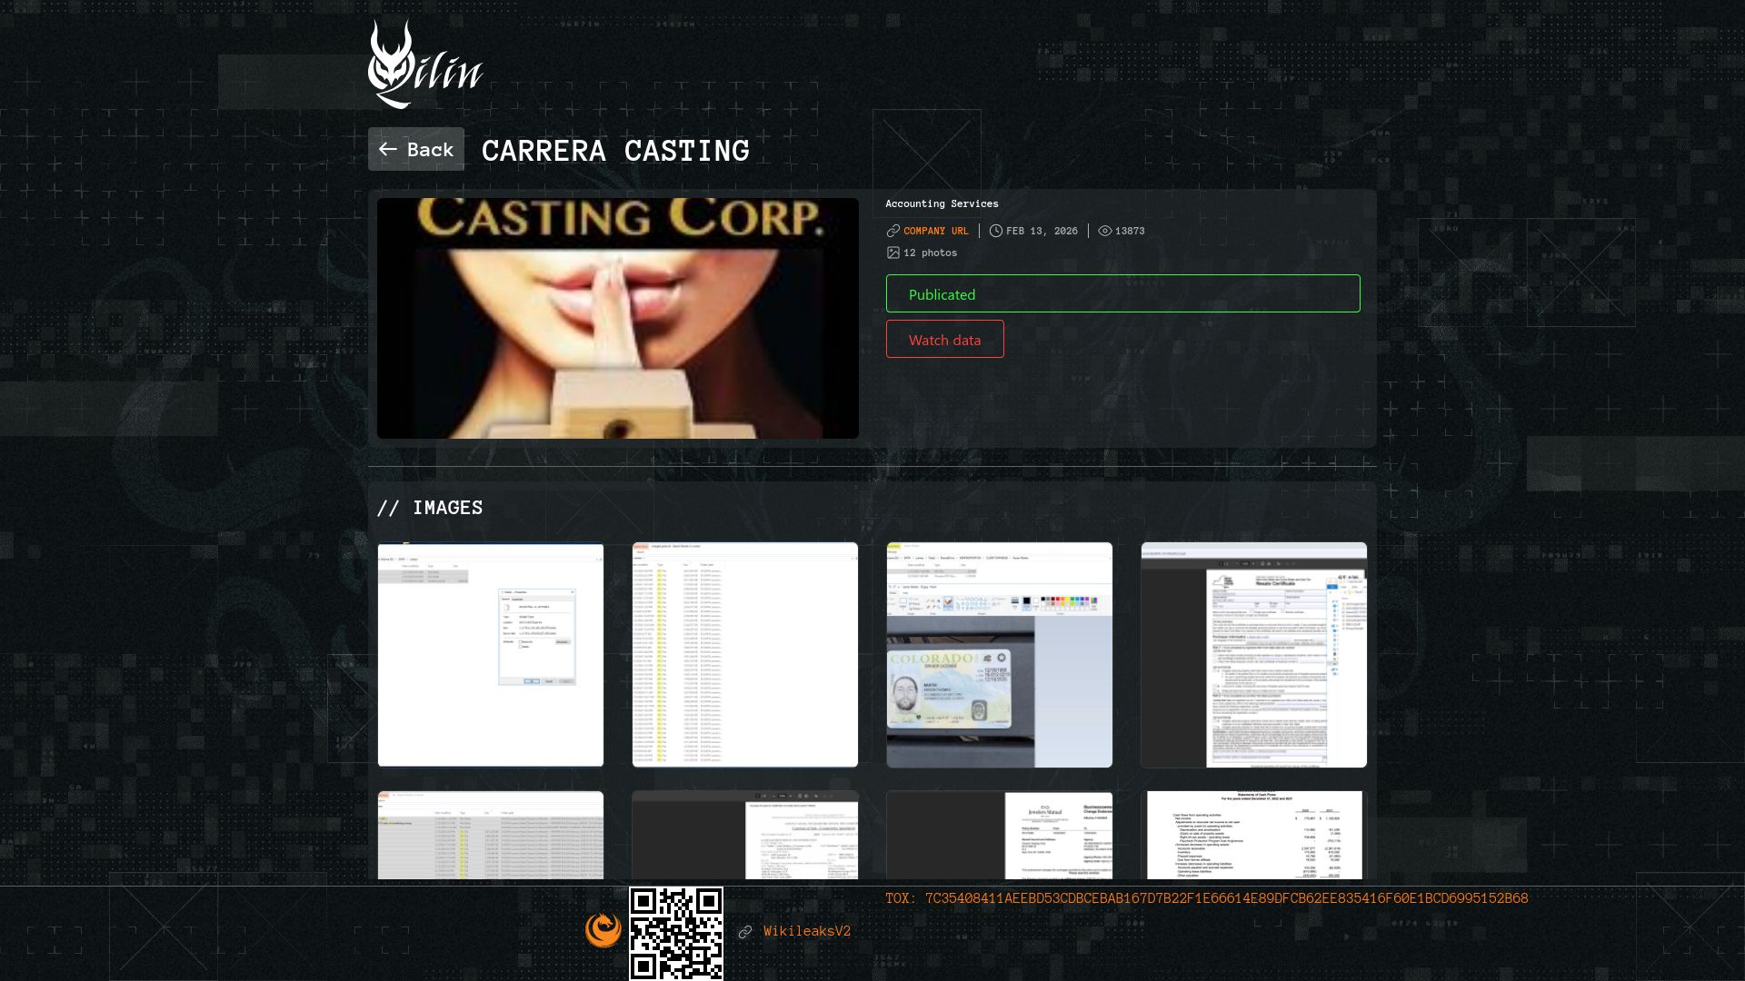Click the link icon before WikileaksV2
The width and height of the screenshot is (1745, 981).
(x=747, y=931)
